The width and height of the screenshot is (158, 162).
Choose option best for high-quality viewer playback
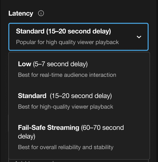(65, 107)
